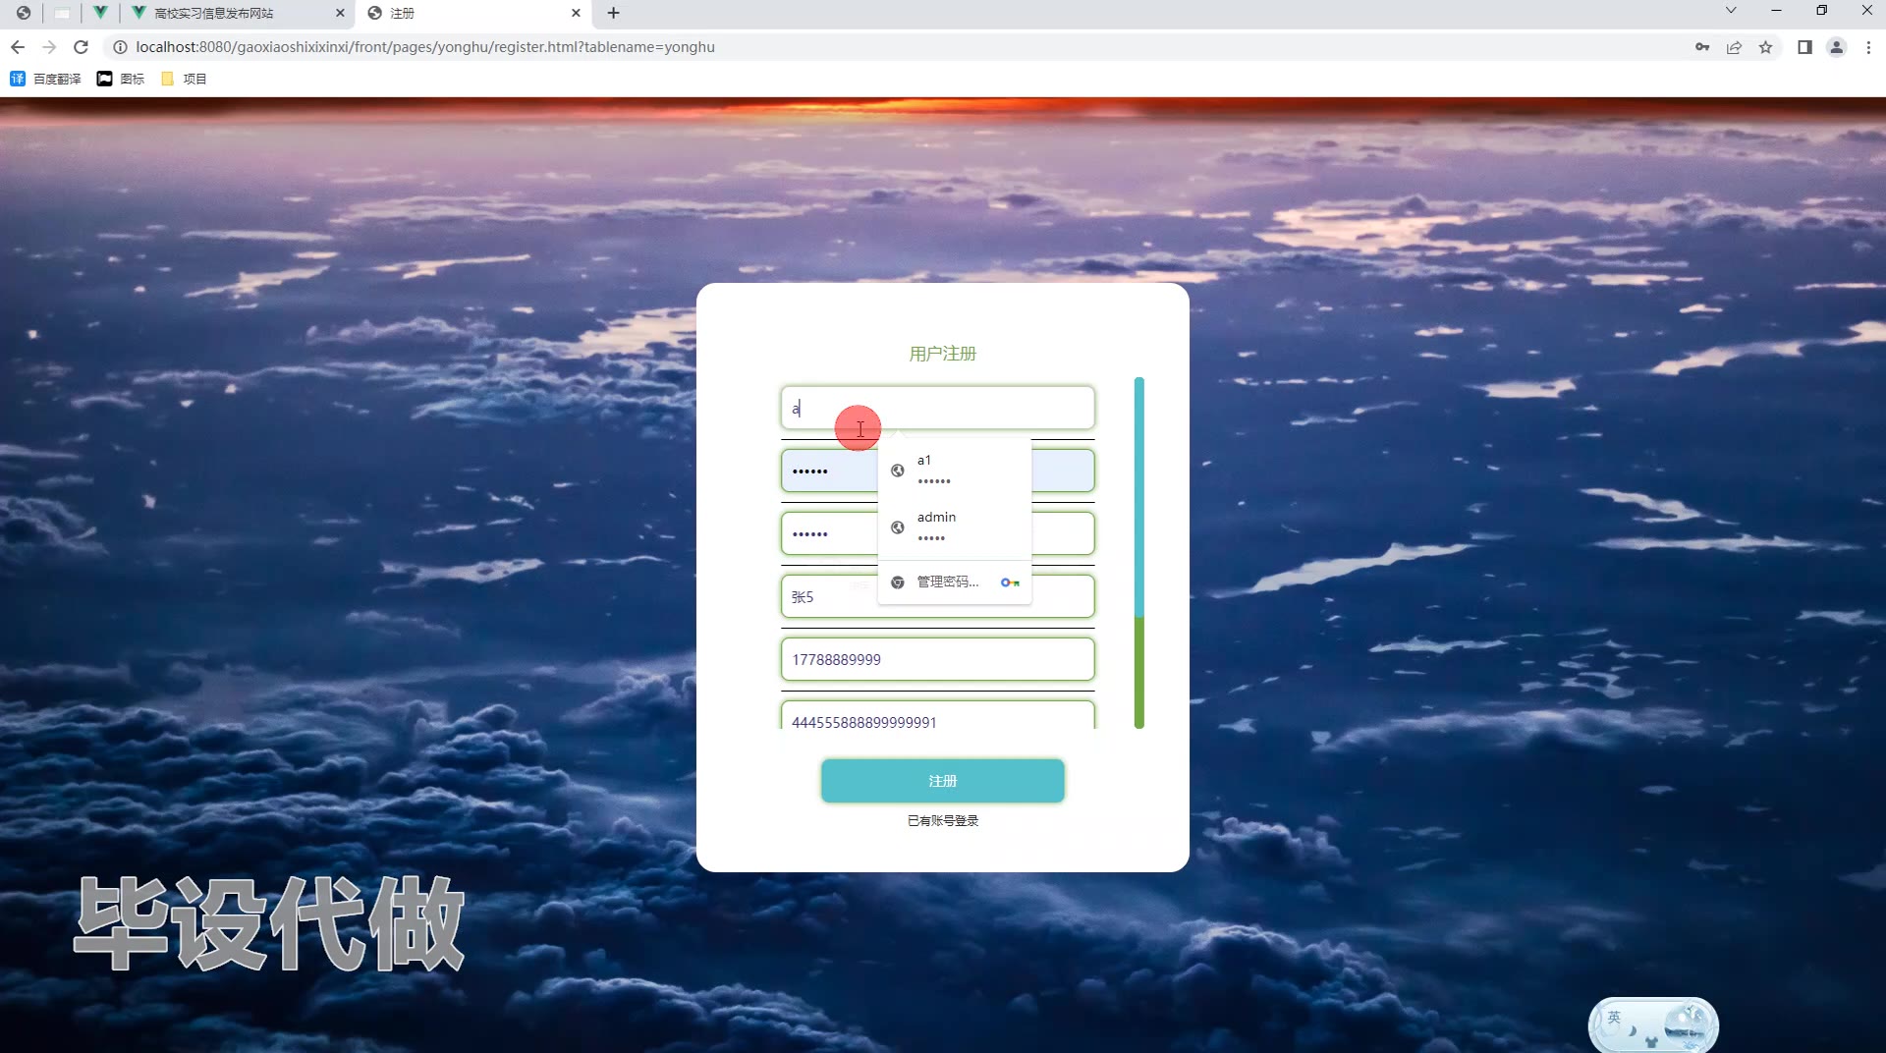Open the site information icon in address bar
Viewport: 1886px width, 1053px height.
tap(120, 47)
